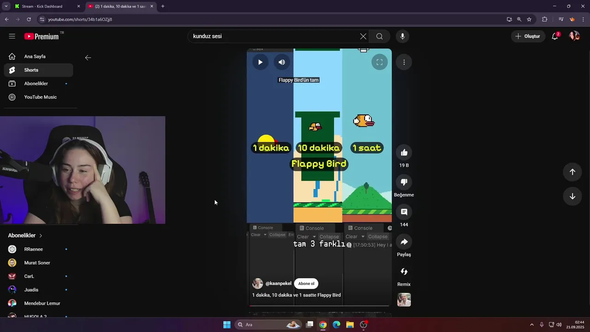
Task: Go to the previous Short with up arrow
Action: point(572,172)
